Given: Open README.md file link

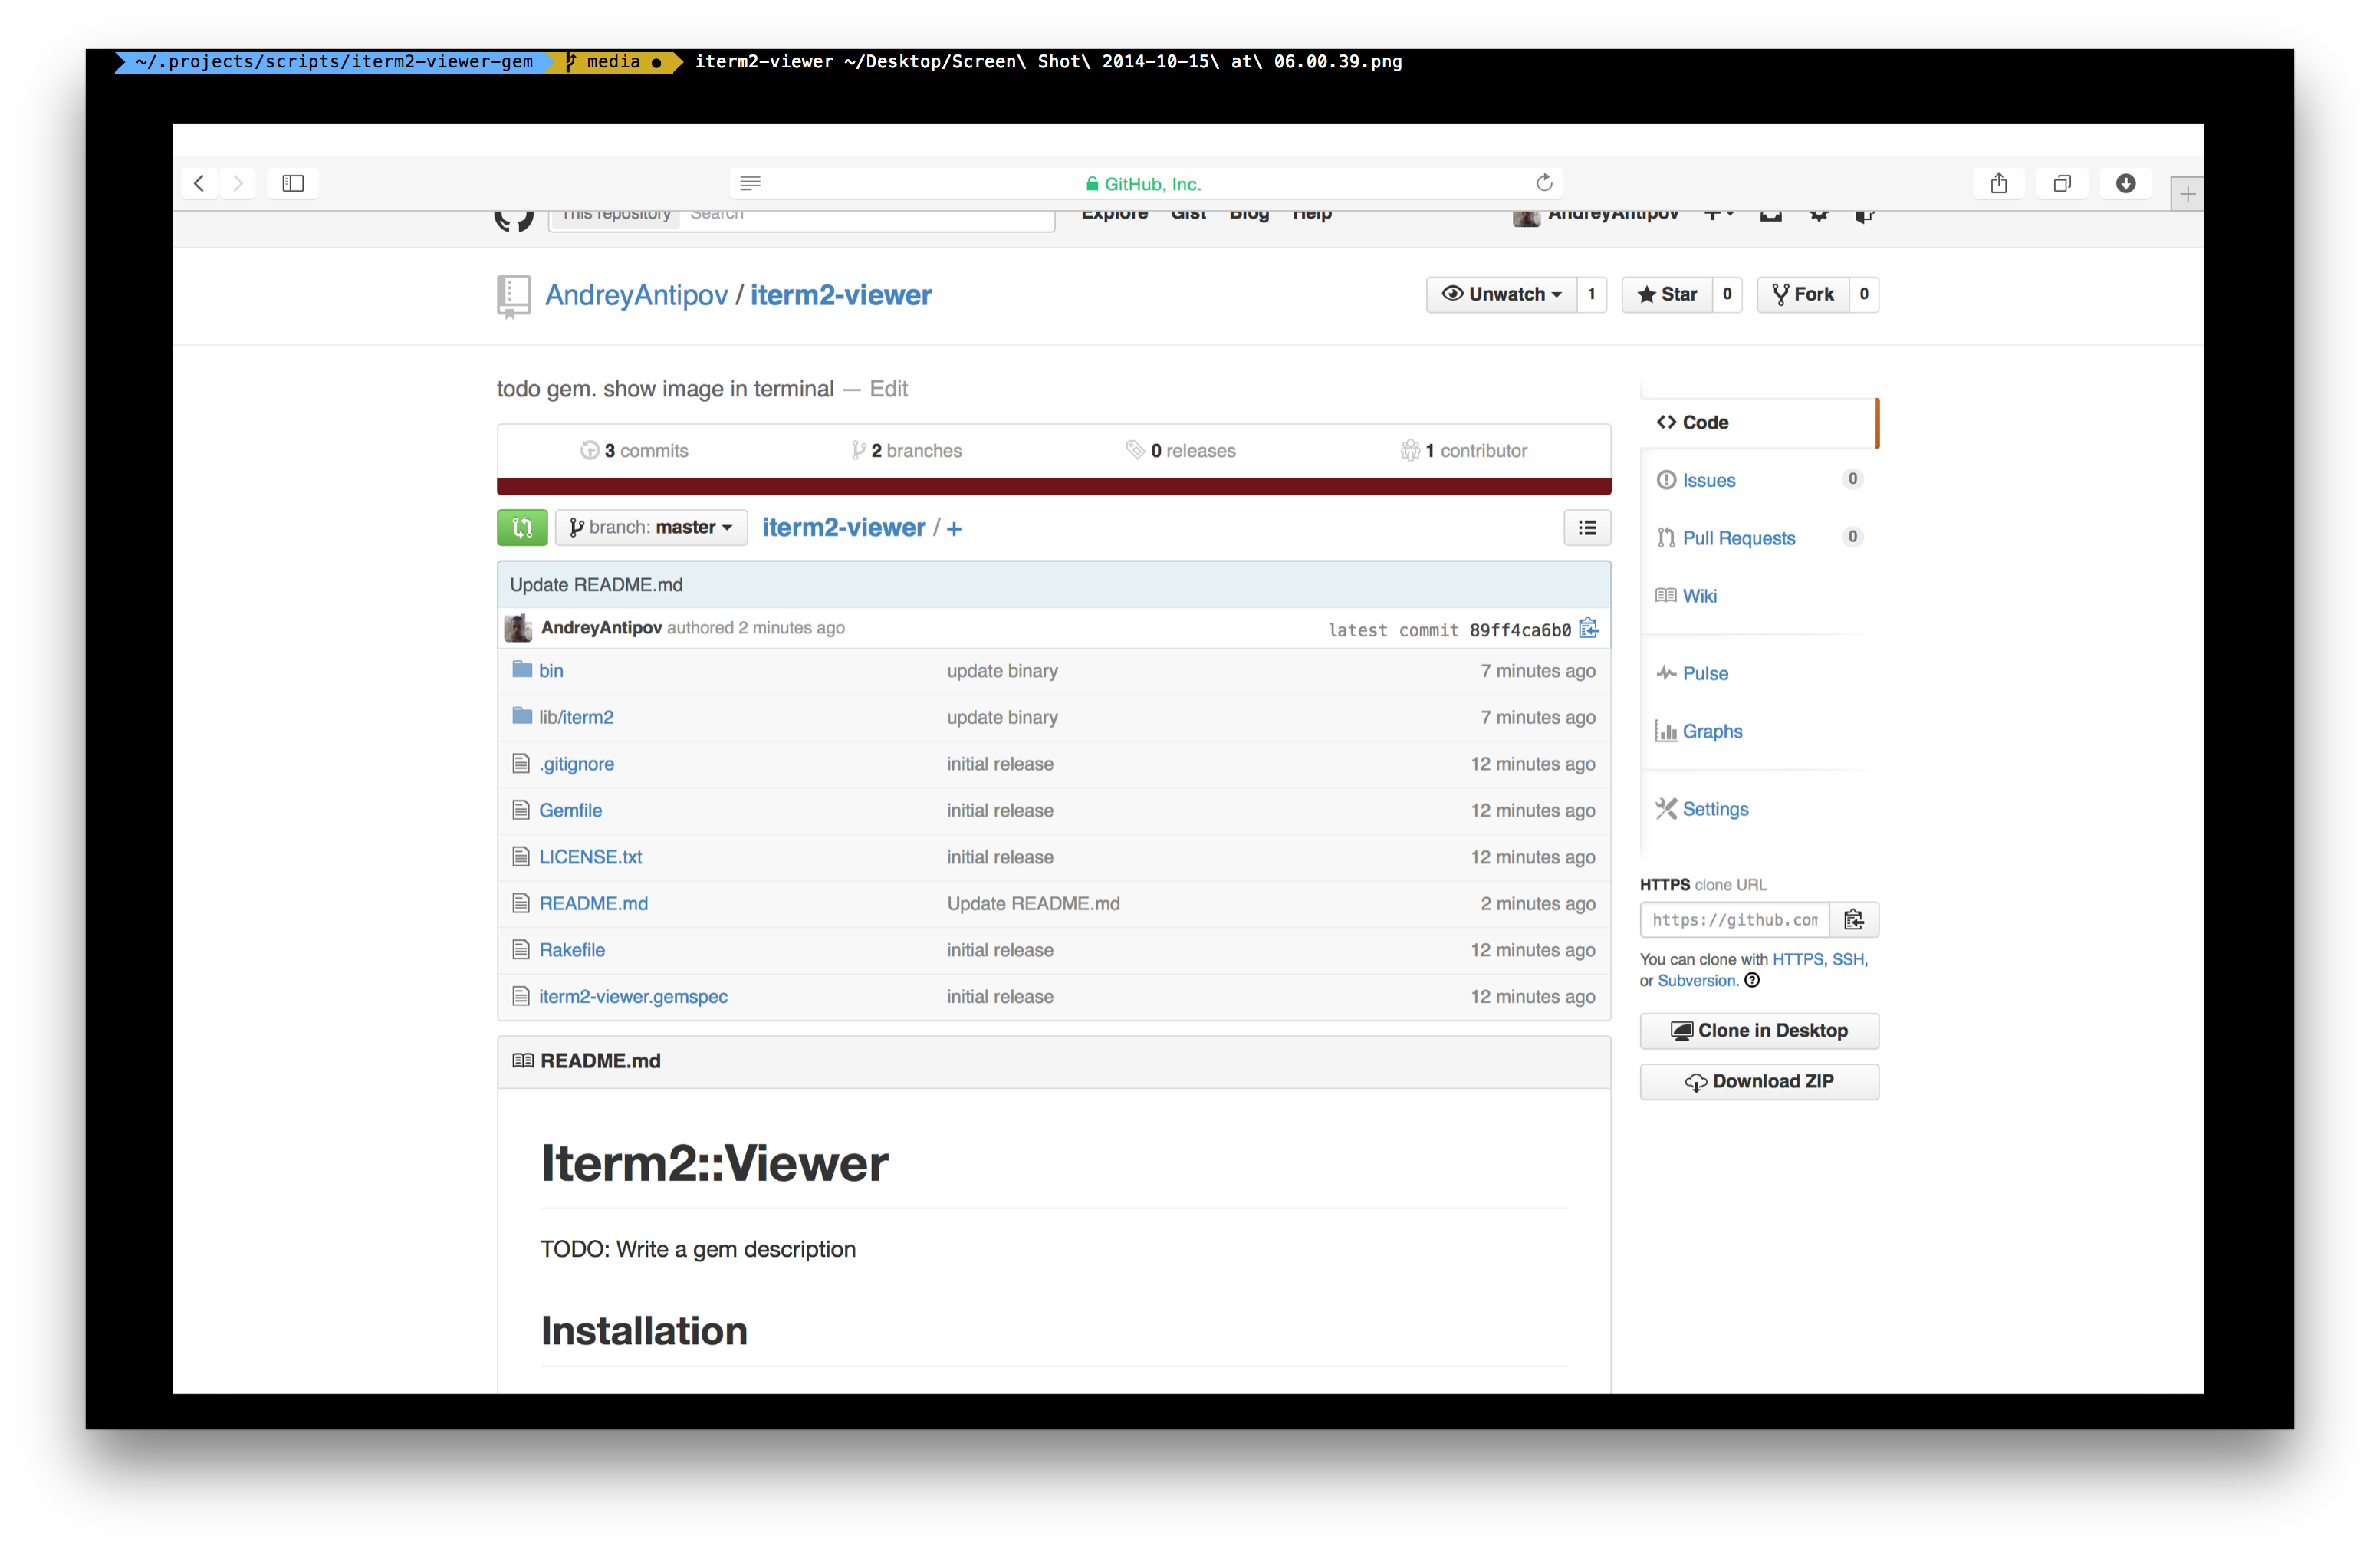Looking at the screenshot, I should pos(593,903).
